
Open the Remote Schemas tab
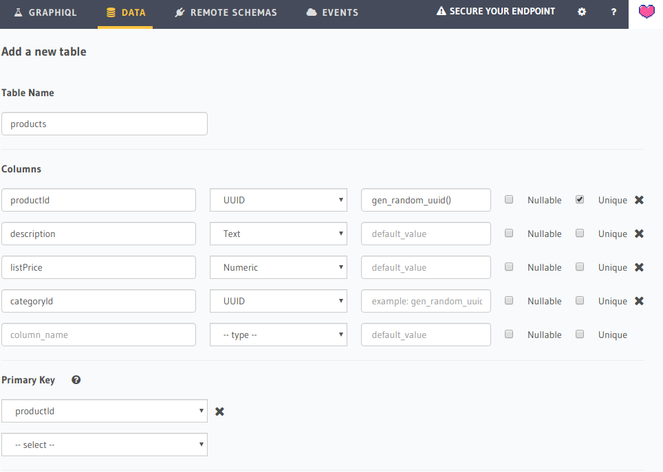point(226,12)
